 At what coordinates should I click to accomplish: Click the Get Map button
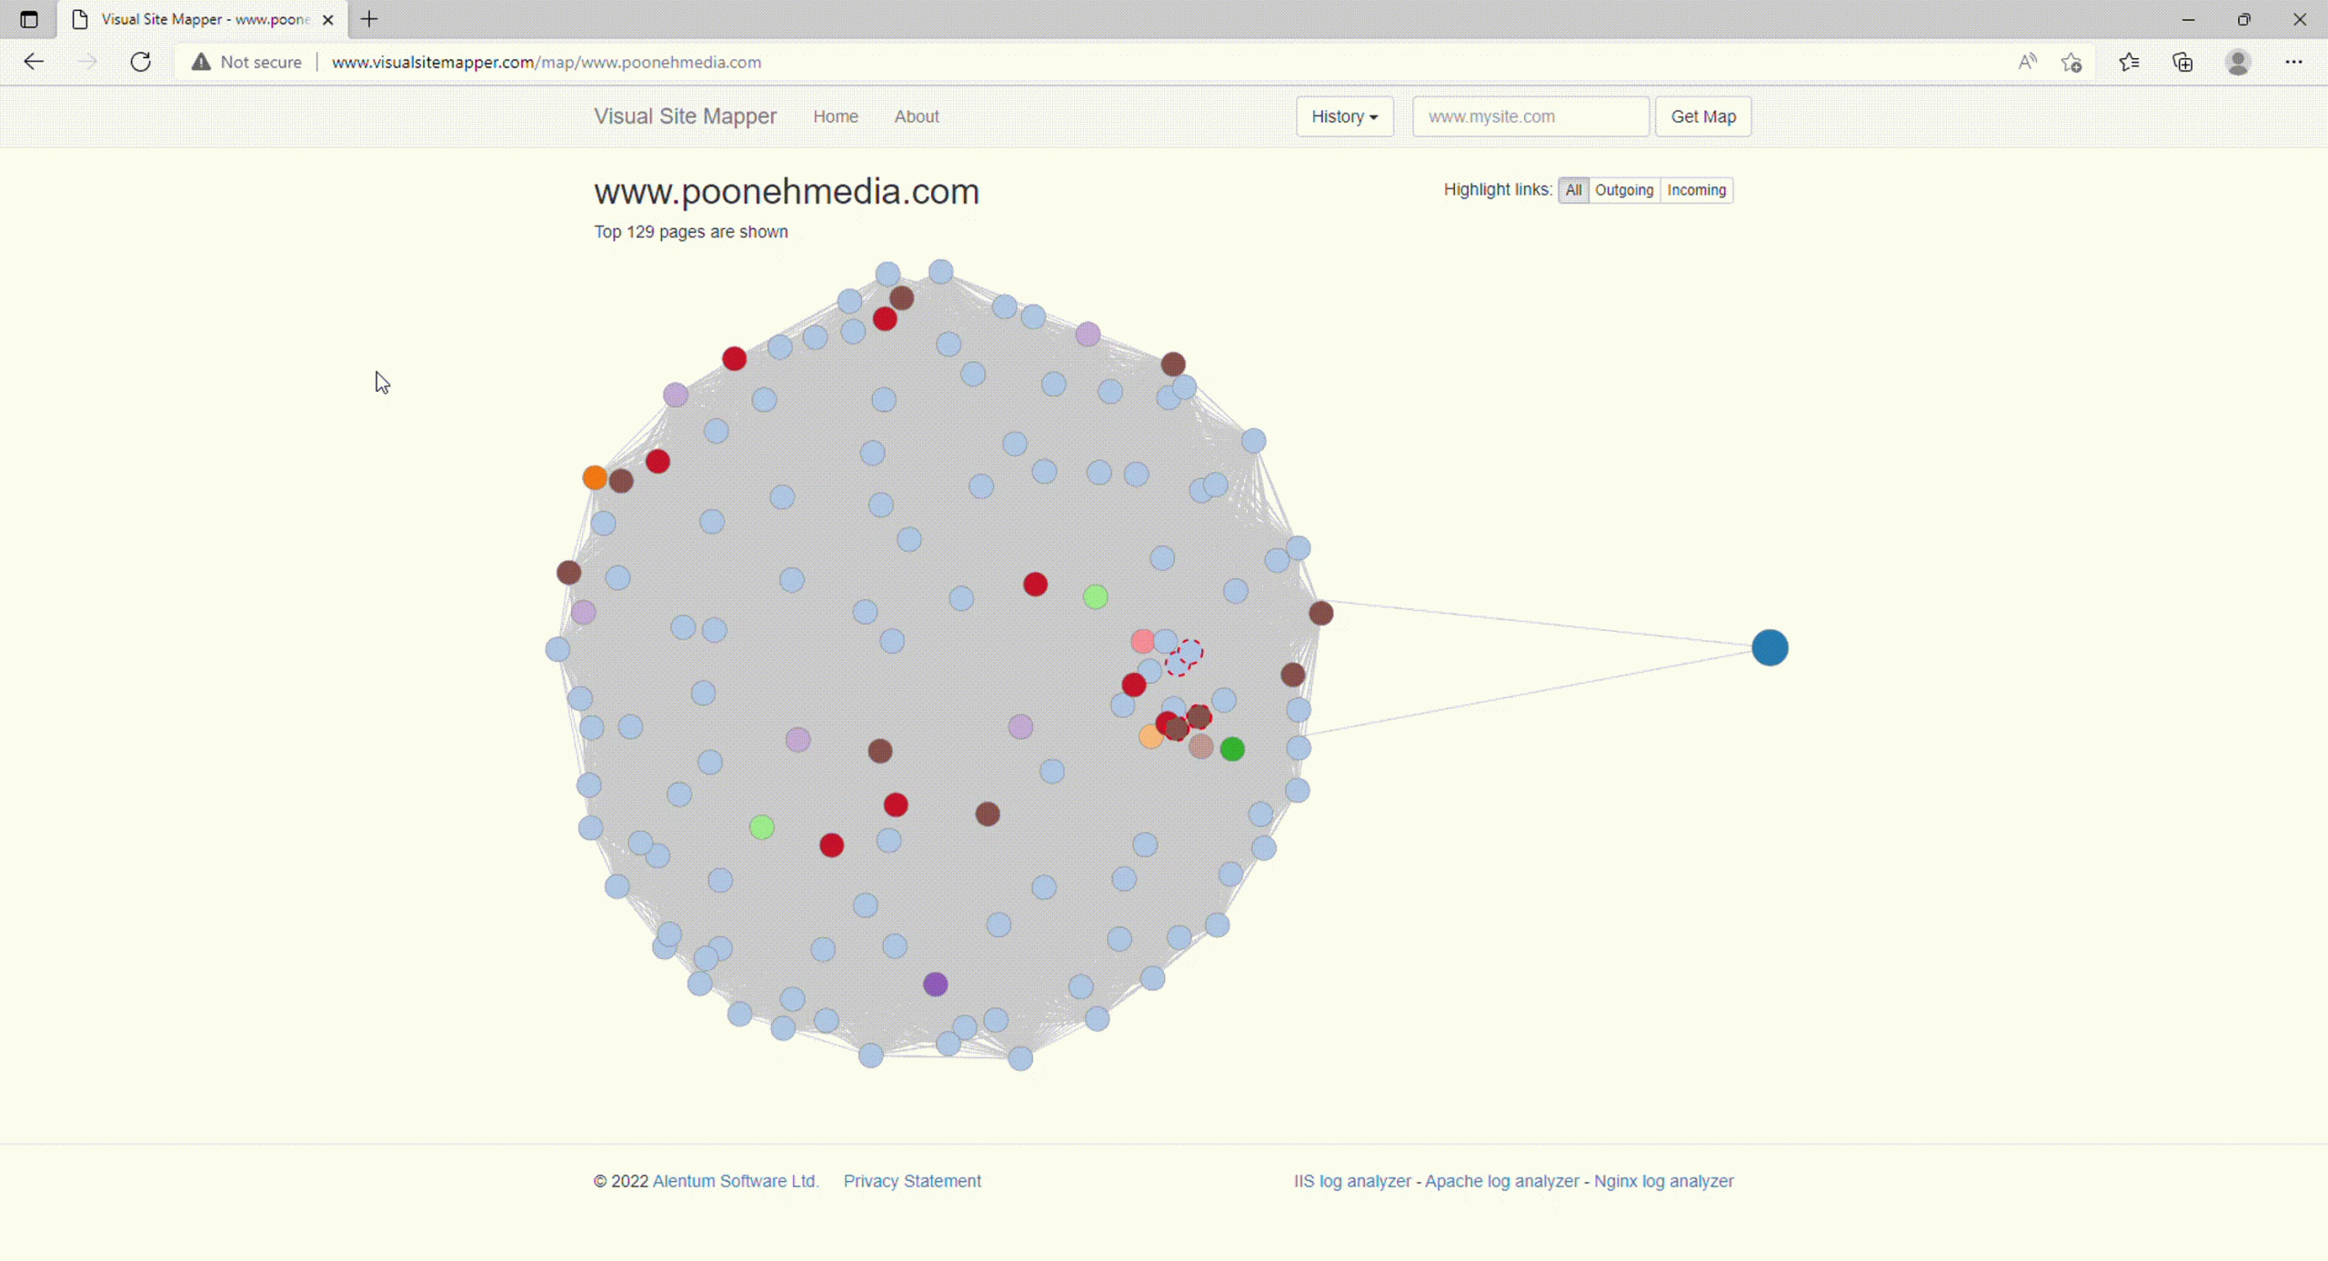coord(1703,116)
